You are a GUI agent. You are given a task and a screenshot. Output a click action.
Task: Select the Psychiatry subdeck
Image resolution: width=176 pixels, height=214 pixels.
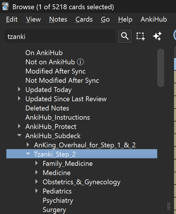click(58, 200)
